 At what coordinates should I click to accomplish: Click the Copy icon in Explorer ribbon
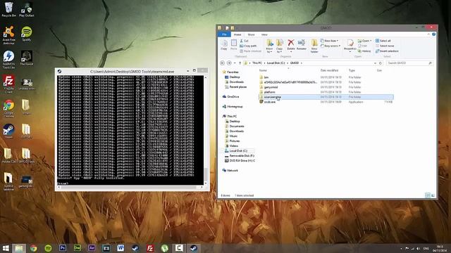(x=224, y=45)
